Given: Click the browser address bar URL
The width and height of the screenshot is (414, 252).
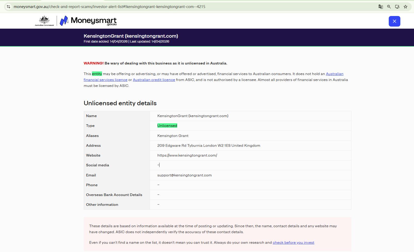Looking at the screenshot, I should (109, 7).
